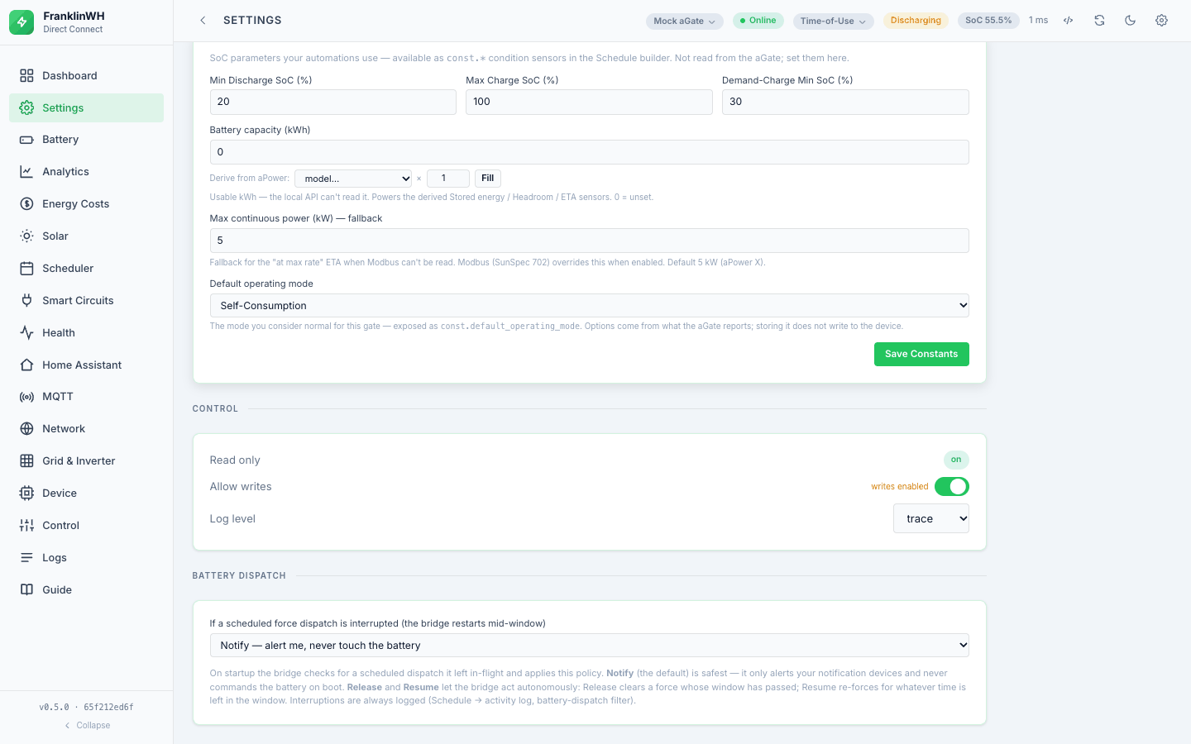Go back using the header chevron arrow
This screenshot has height=744, width=1191.
(203, 21)
